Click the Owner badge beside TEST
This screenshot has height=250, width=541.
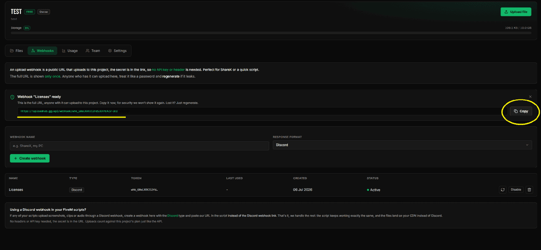pyautogui.click(x=44, y=11)
